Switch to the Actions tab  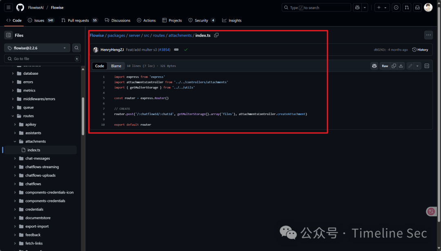coord(146,20)
